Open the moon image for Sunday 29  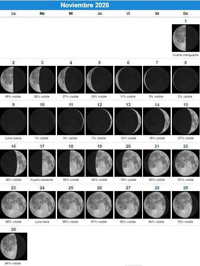tap(186, 205)
